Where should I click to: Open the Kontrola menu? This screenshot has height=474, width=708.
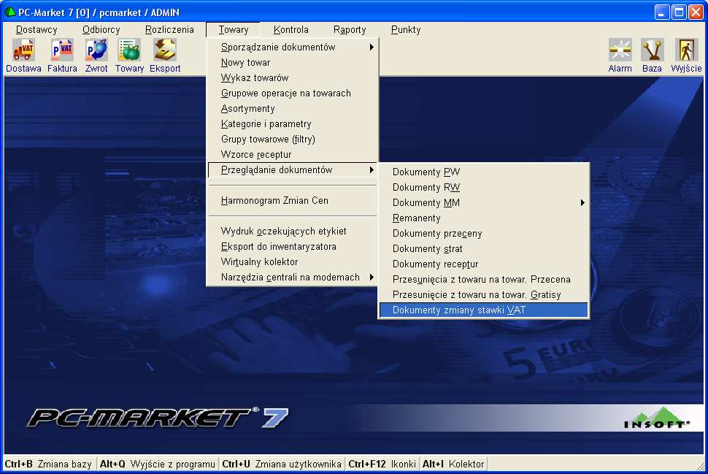pos(290,30)
